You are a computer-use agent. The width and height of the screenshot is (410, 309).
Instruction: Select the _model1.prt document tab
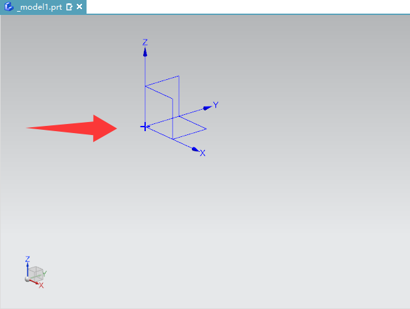[x=43, y=6]
